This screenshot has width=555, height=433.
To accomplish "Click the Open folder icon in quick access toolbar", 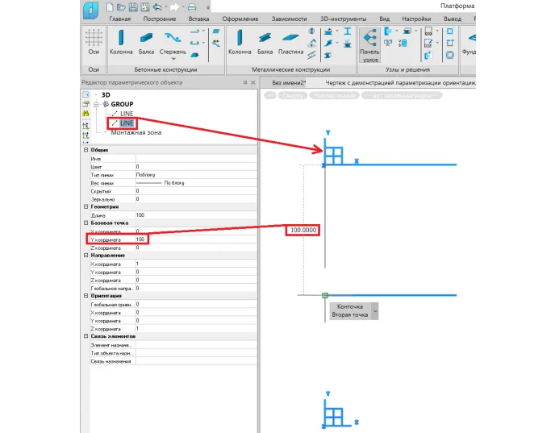I will coord(121,7).
